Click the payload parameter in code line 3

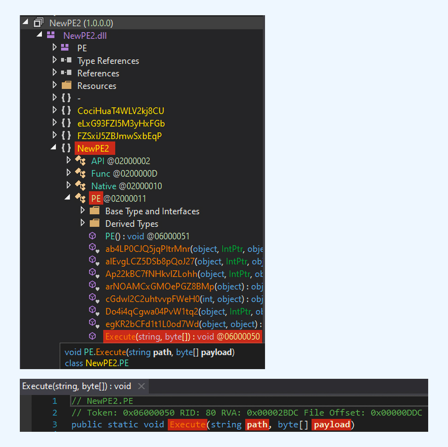332,424
